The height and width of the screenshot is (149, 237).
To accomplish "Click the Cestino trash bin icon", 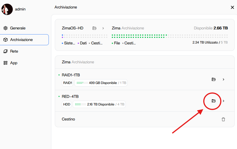I will pos(223,119).
